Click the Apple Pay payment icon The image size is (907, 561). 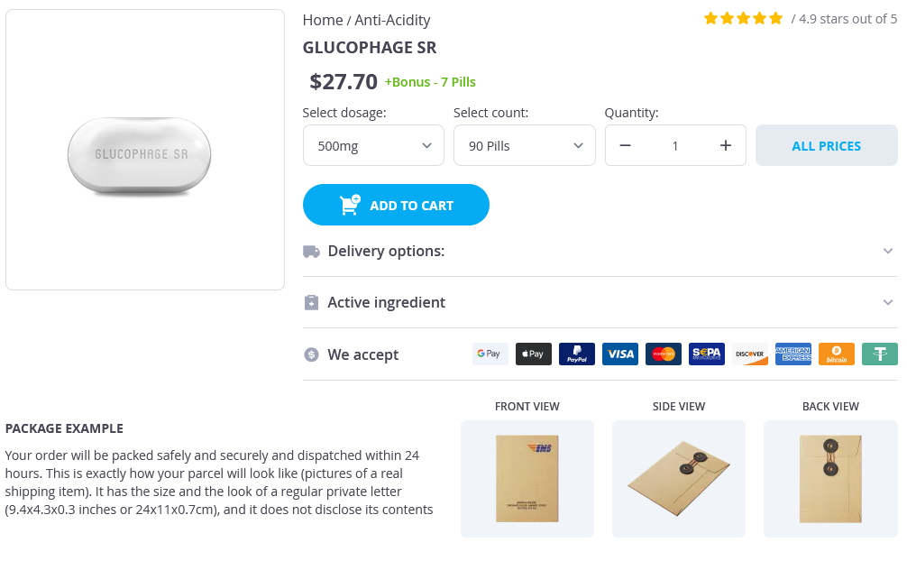tap(534, 354)
